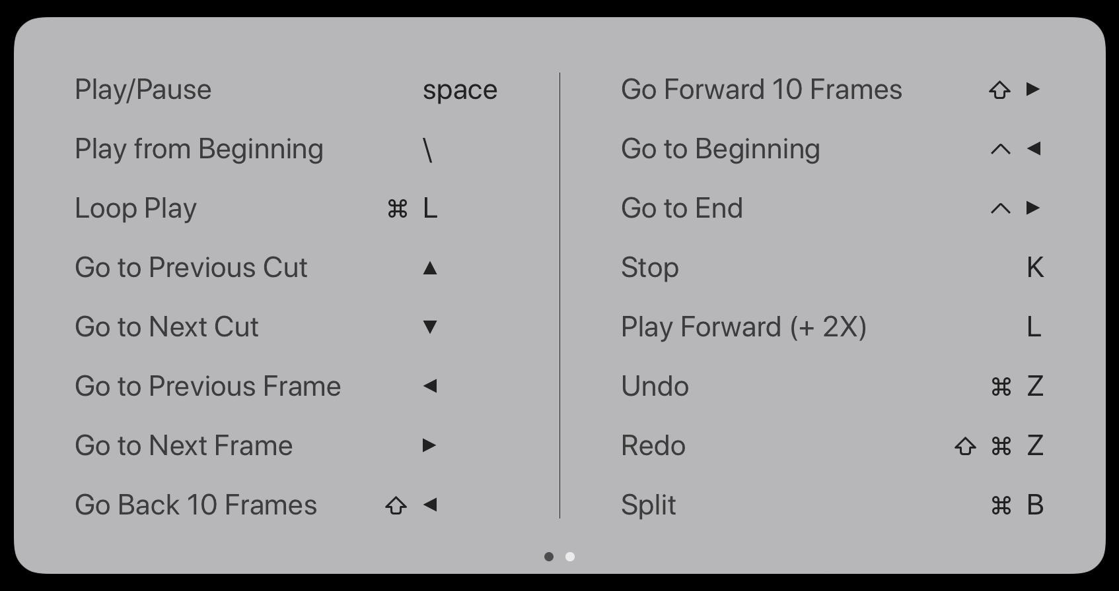Viewport: 1119px width, 591px height.
Task: Click the K key beside Stop
Action: (1035, 268)
